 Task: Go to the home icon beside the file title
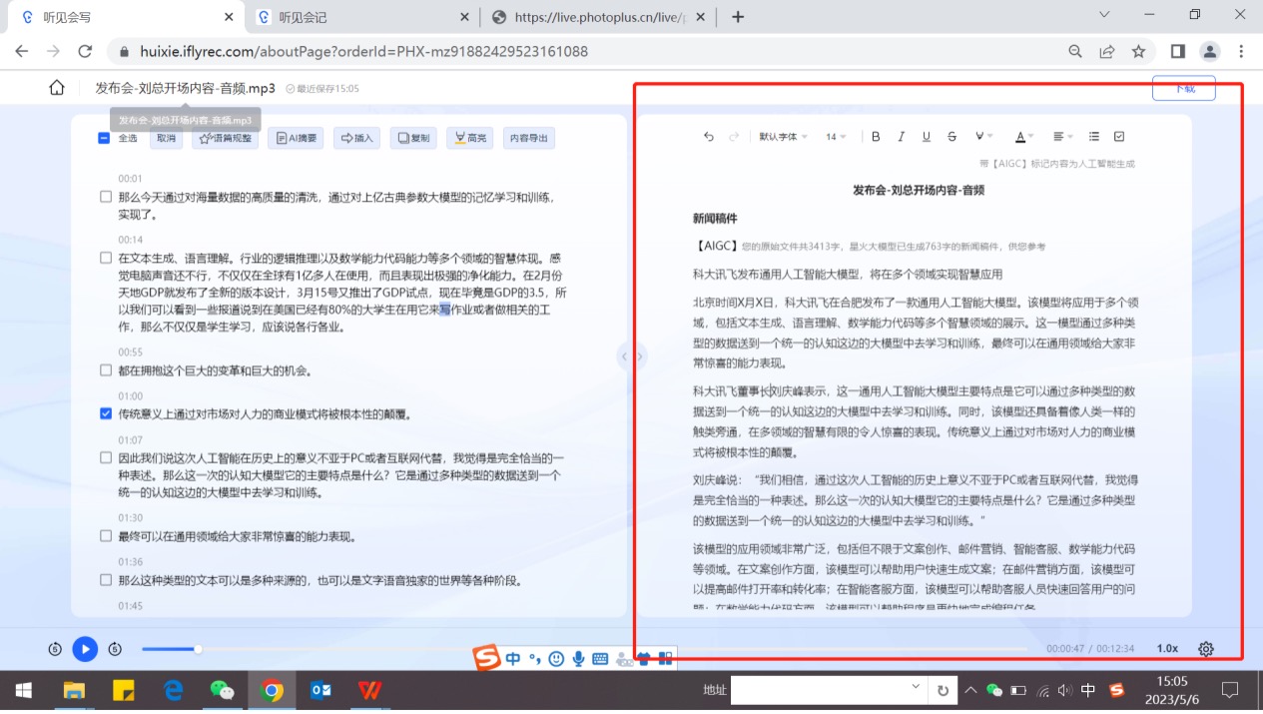coord(57,88)
